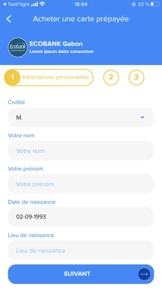Focus the Lieu de naissance input field
This screenshot has height=288, width=162.
(x=81, y=250)
